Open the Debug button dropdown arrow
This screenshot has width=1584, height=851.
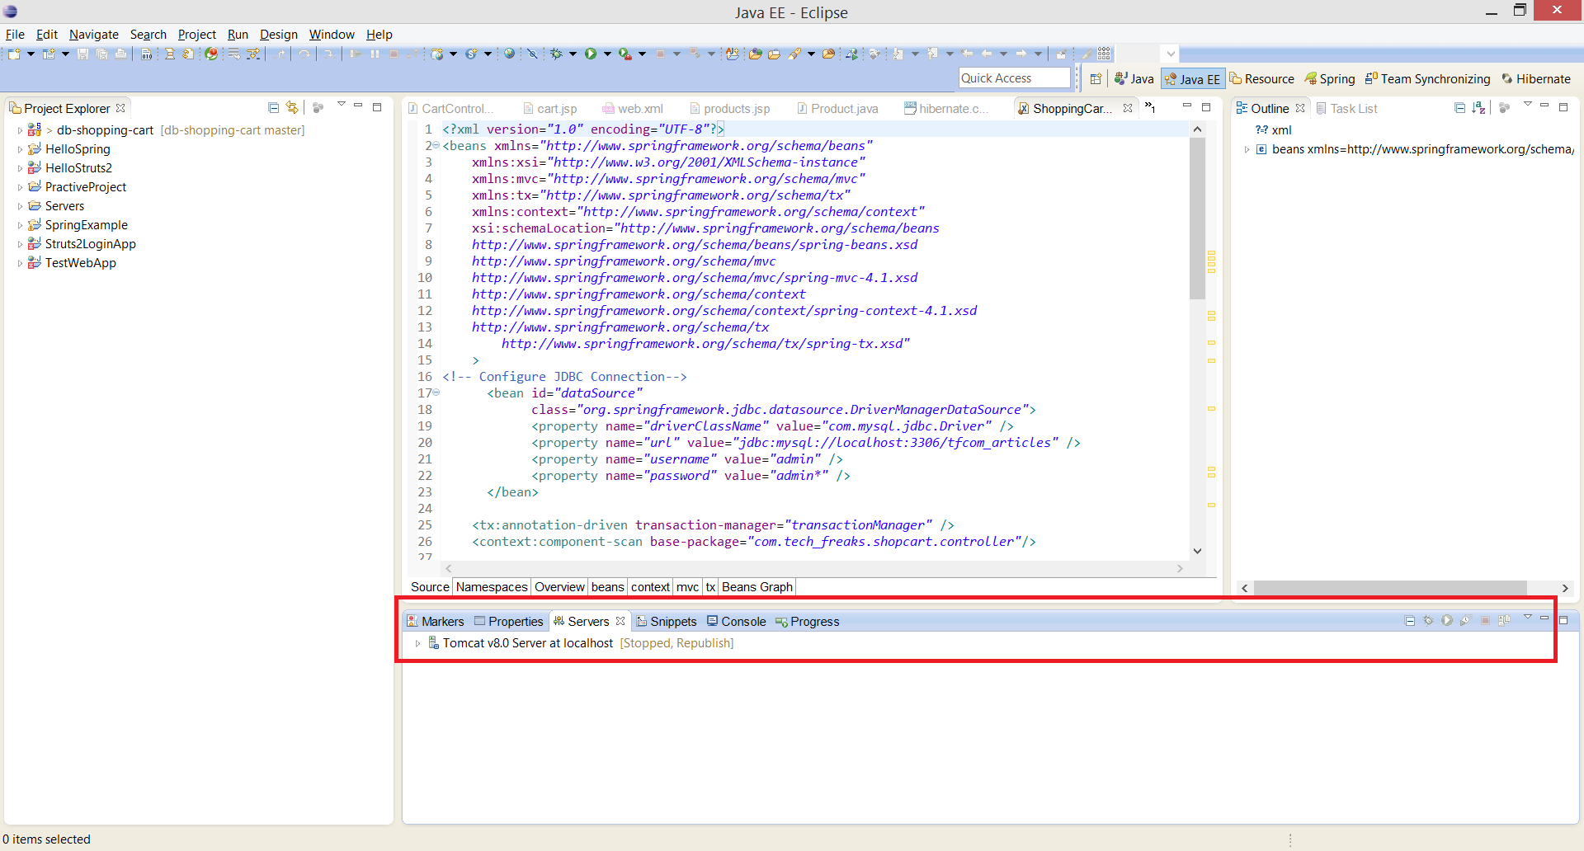click(573, 54)
